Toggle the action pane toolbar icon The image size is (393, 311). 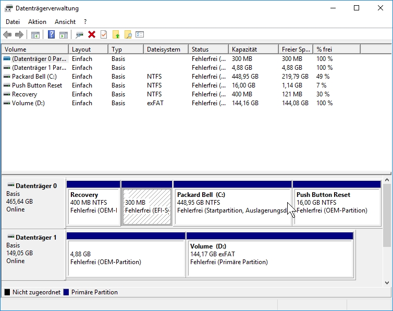(64, 34)
